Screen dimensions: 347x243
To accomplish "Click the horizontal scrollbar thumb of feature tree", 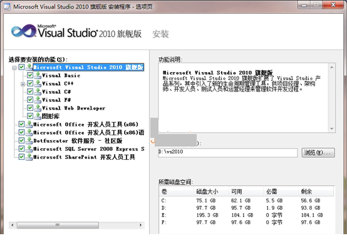I will coord(58,225).
